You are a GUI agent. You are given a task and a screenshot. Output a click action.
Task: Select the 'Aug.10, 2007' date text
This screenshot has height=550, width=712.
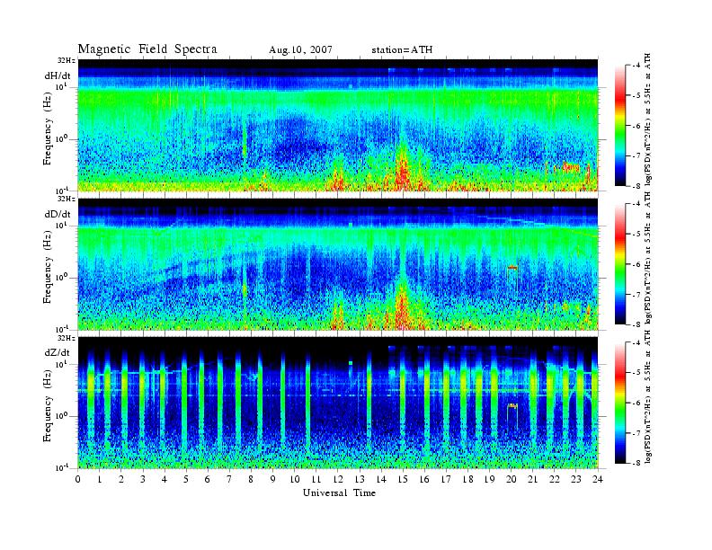coord(300,50)
